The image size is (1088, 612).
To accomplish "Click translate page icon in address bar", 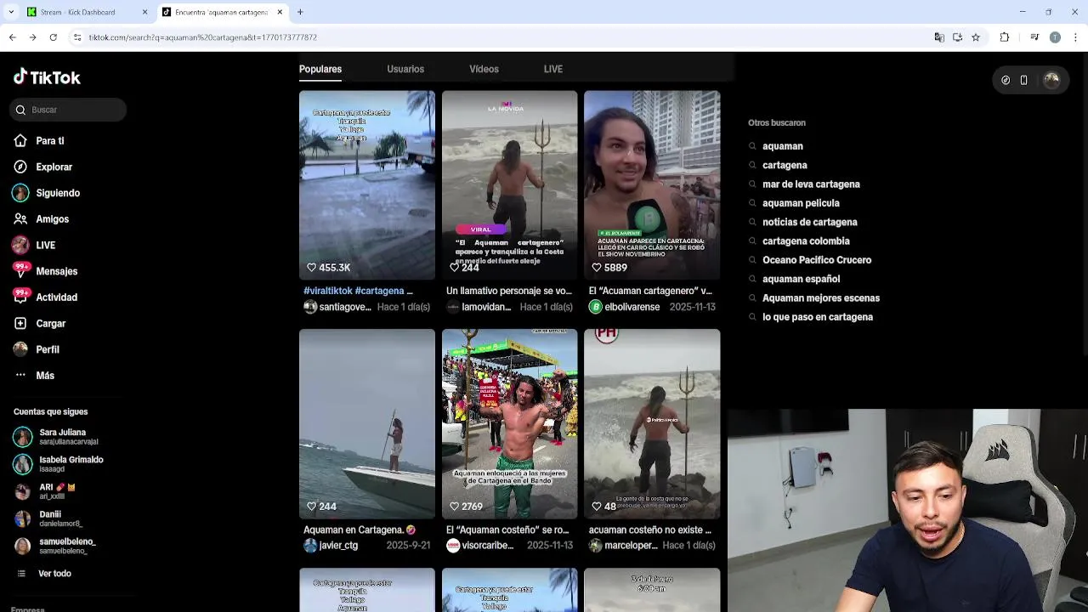I will coord(939,37).
